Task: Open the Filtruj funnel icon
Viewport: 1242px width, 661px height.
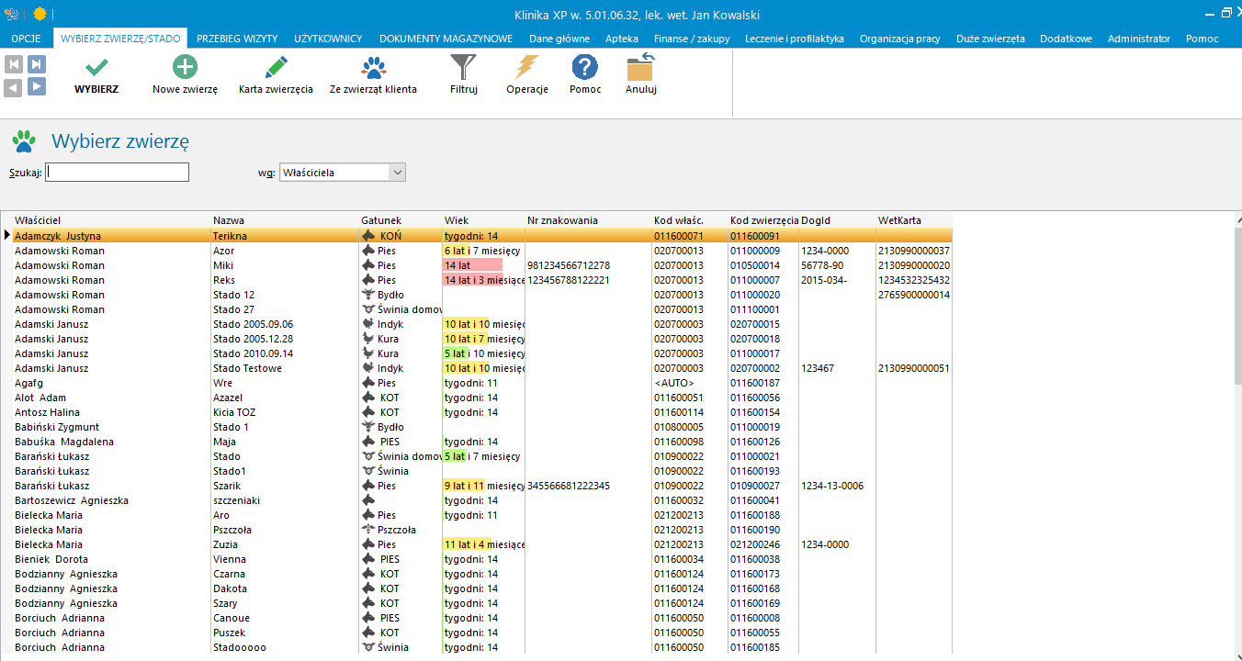Action: click(x=464, y=67)
